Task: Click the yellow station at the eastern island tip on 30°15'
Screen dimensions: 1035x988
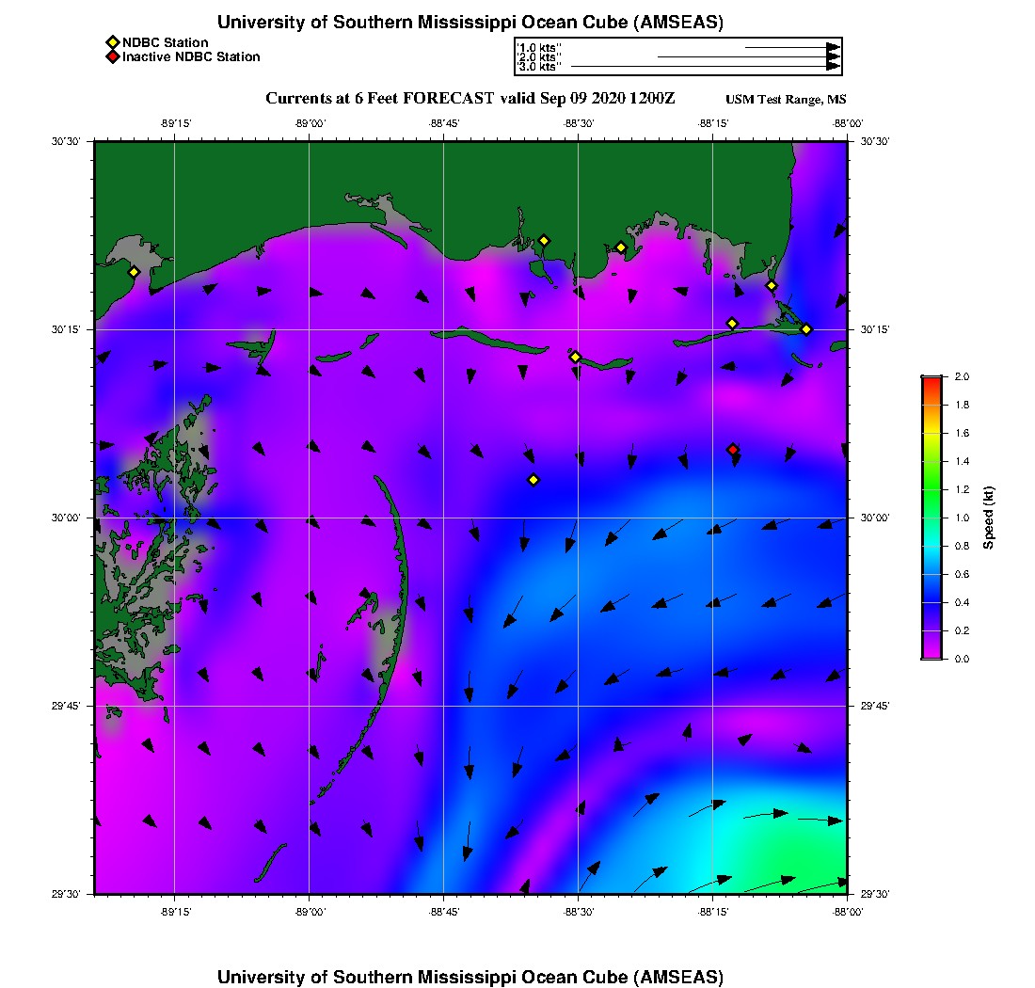Action: point(806,329)
